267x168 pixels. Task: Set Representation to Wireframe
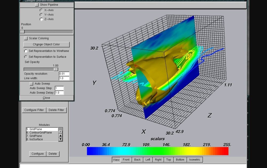coord(26,51)
